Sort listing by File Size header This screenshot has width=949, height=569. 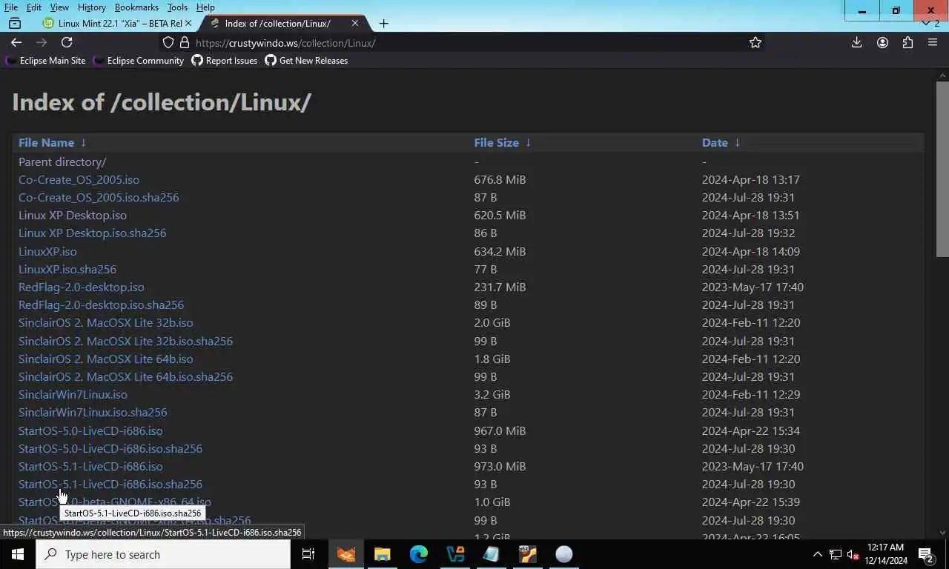click(496, 142)
